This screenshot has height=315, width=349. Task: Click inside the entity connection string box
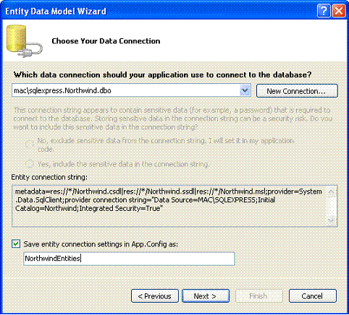169,206
